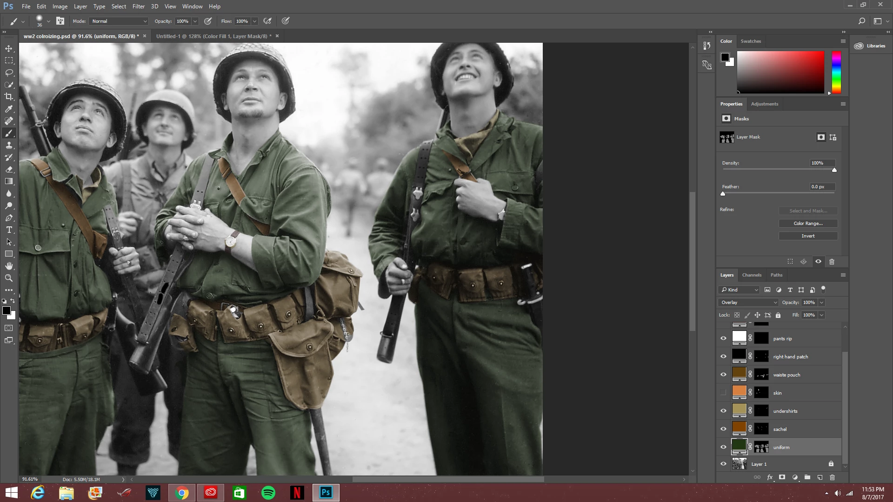Select the Zoom tool

click(x=9, y=278)
